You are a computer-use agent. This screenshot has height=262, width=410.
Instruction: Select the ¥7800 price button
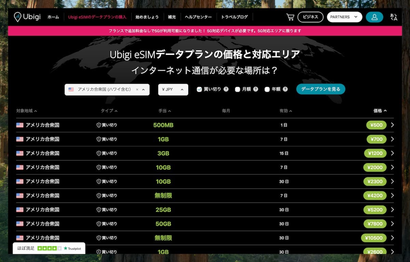375,224
